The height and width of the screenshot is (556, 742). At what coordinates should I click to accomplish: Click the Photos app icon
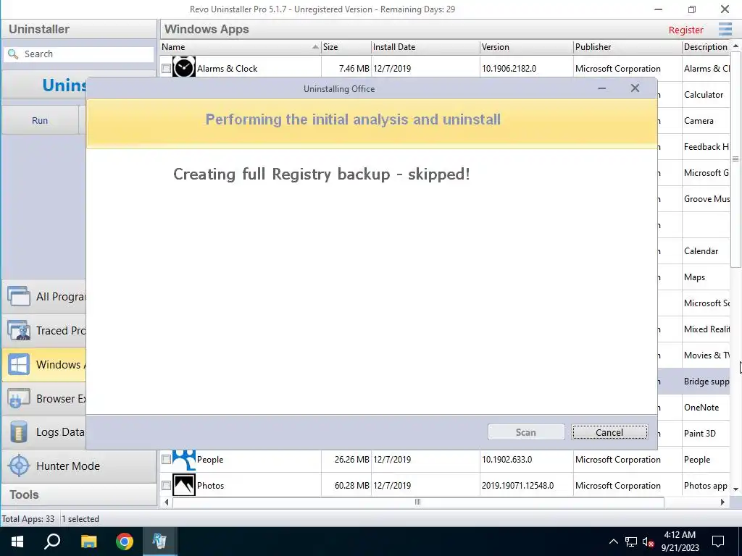(183, 485)
